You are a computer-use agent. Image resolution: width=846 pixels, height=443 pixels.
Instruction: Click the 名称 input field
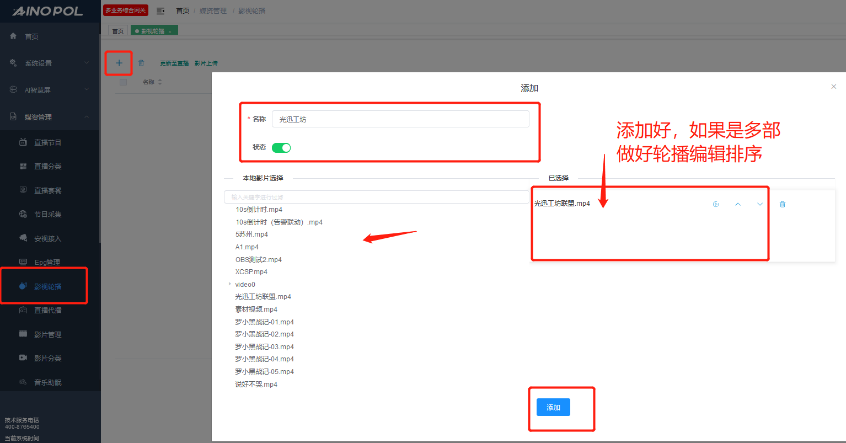[400, 119]
